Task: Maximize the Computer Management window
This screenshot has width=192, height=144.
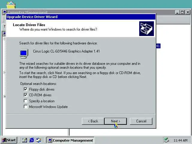Action: click(x=182, y=12)
